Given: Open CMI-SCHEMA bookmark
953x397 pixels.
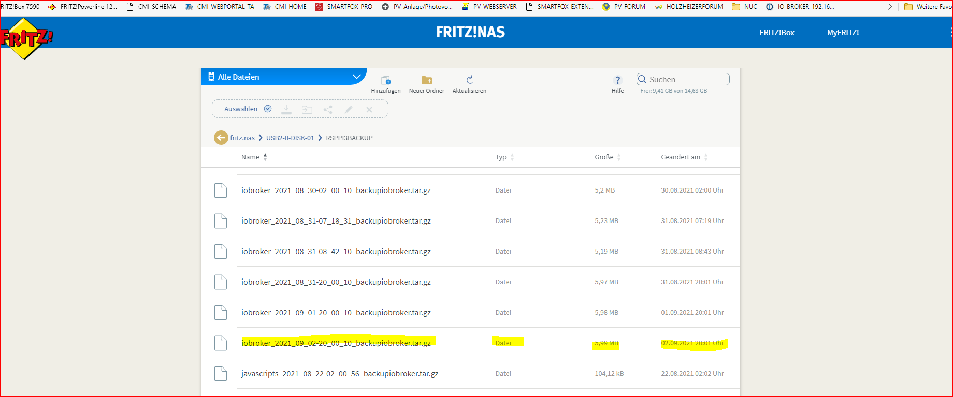Looking at the screenshot, I should [x=151, y=7].
